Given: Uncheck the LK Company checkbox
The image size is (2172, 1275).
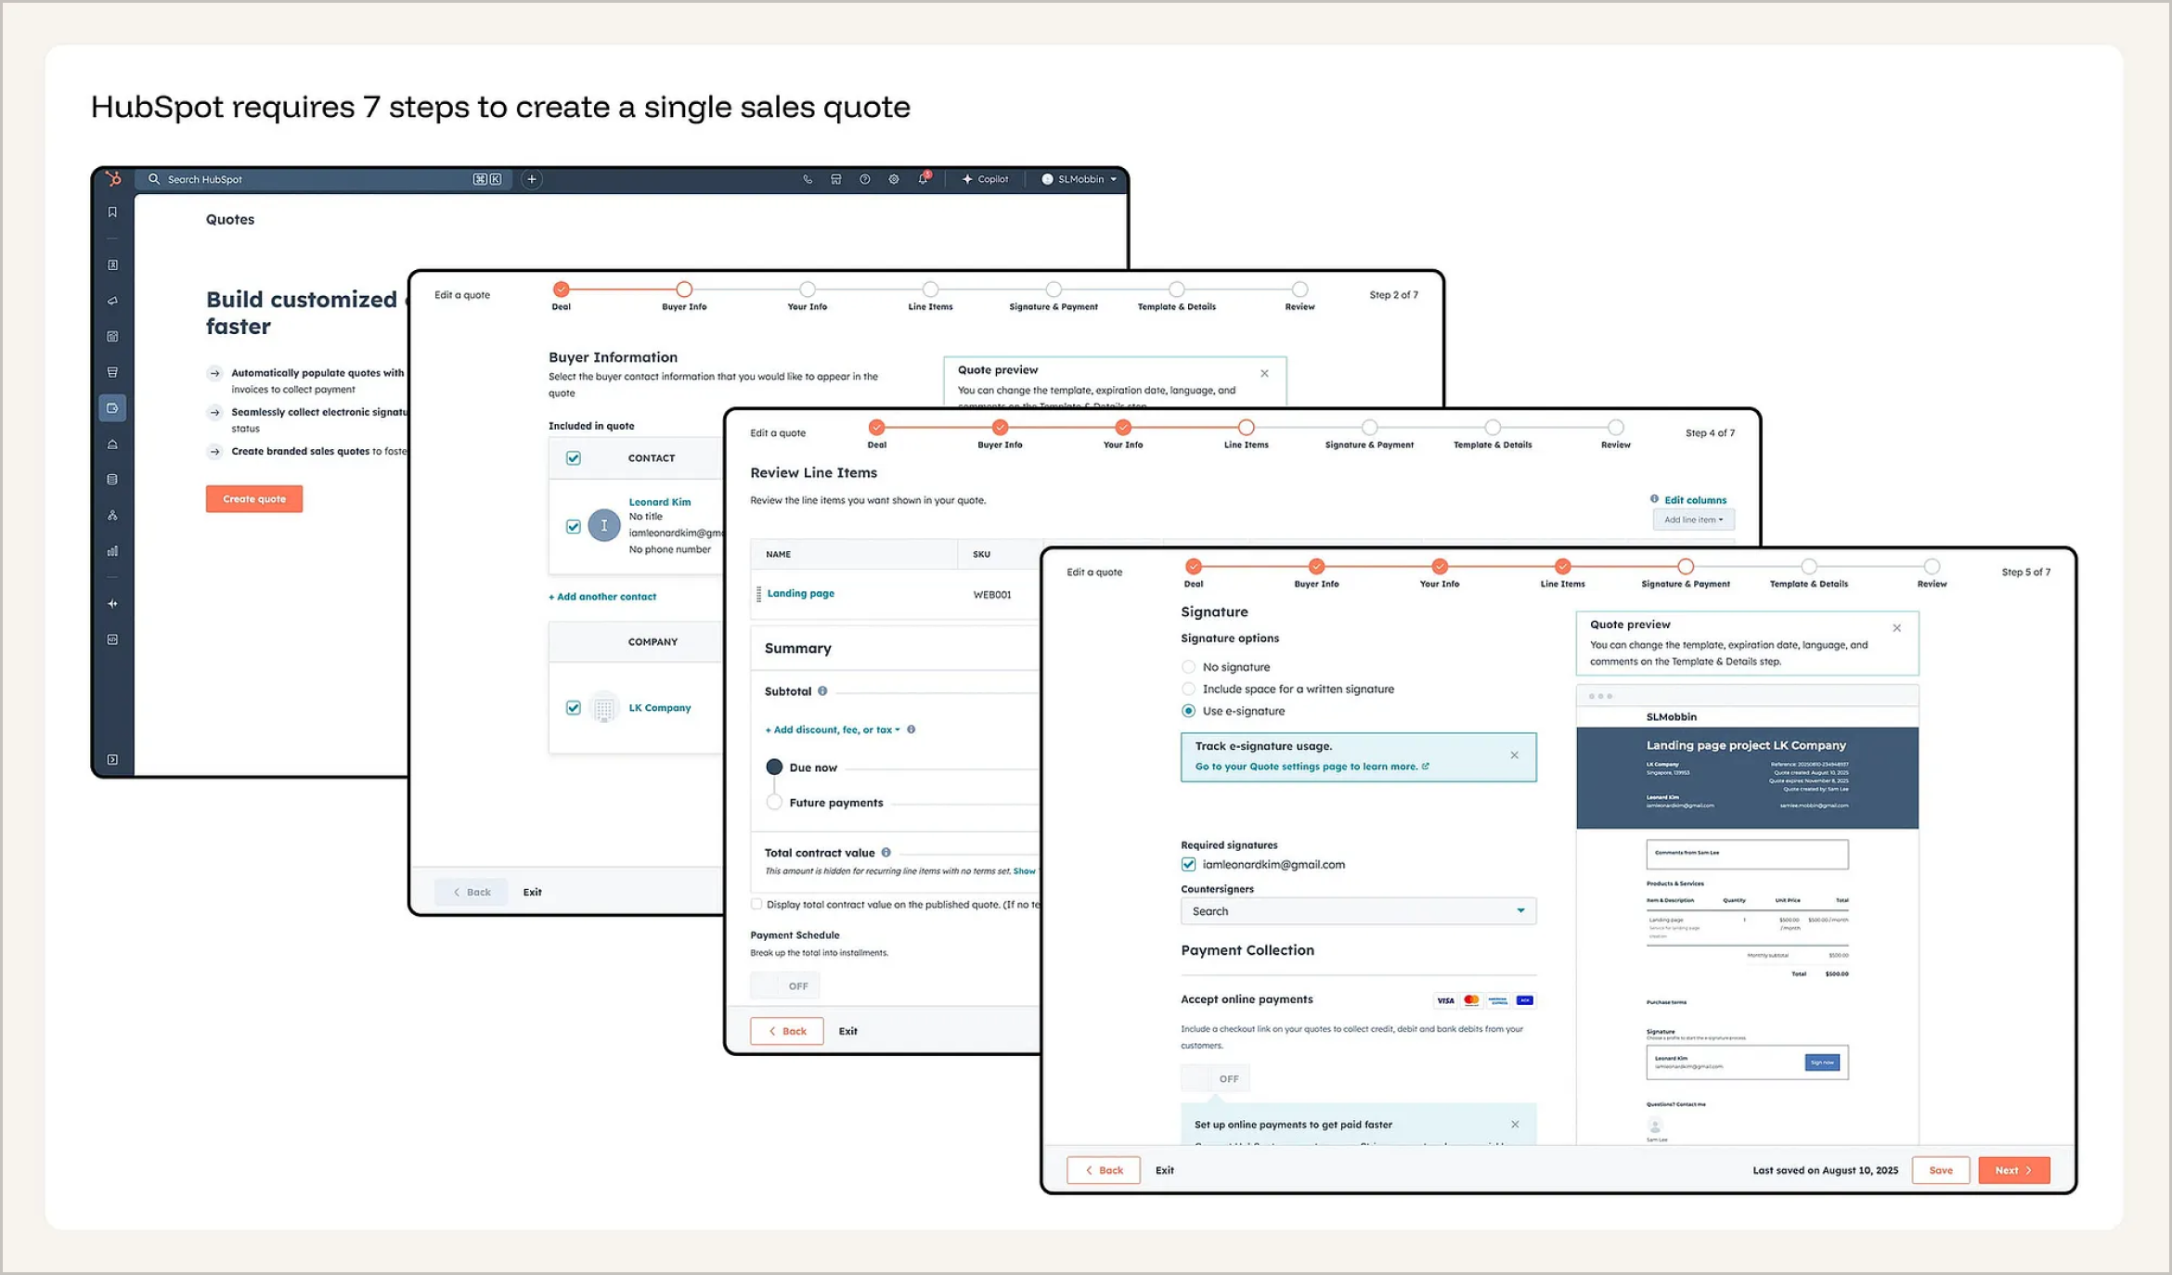Looking at the screenshot, I should pos(574,707).
